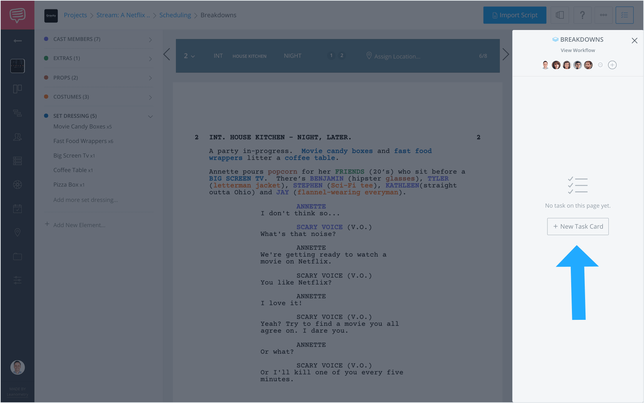The height and width of the screenshot is (403, 644).
Task: Collapse the Set Dressing category
Action: pos(150,116)
